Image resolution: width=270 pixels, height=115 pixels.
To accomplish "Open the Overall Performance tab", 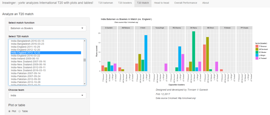I will (186, 3).
